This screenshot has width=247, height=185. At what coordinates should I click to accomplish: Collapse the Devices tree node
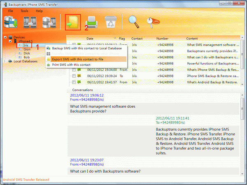5,37
